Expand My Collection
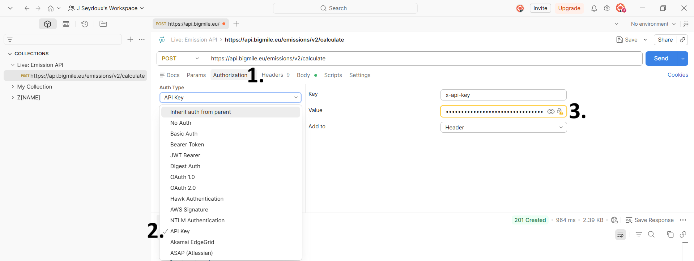Screen dimensions: 694x261 point(13,87)
